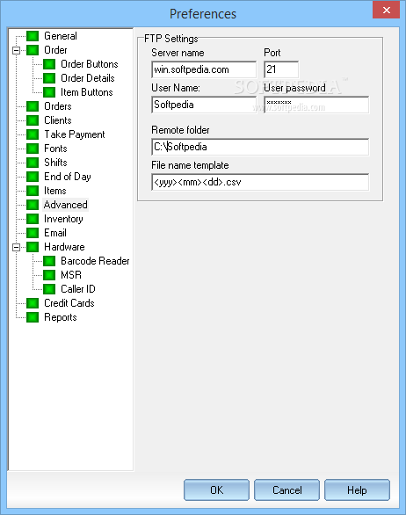
Task: Click the green icon next to Order
Action: 33,50
